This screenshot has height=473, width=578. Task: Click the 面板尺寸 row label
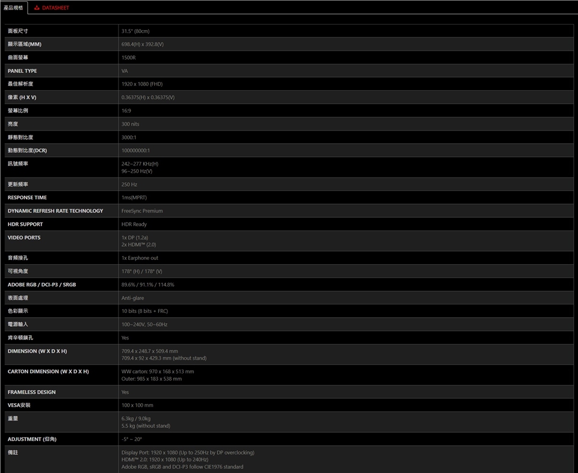pyautogui.click(x=18, y=31)
